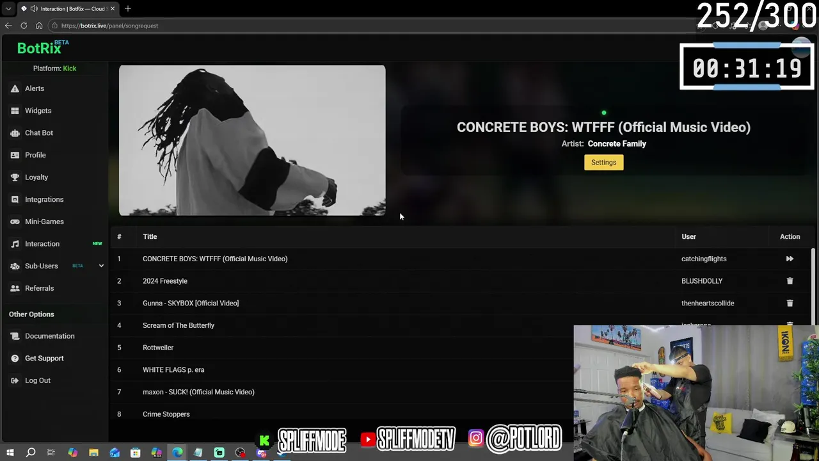Skip the CONCRETE BOYS: WTFFF song
The width and height of the screenshot is (819, 461).
click(790, 259)
